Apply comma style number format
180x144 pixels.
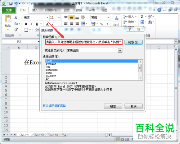pyautogui.click(x=107, y=24)
